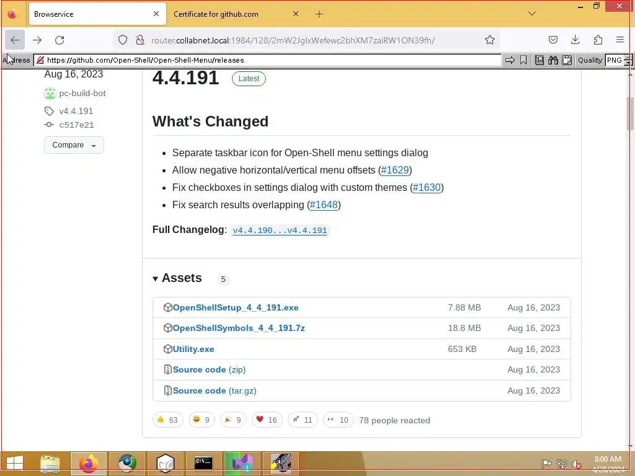Click the Browservice address field with the GitHub URL
The image size is (635, 476).
267,60
